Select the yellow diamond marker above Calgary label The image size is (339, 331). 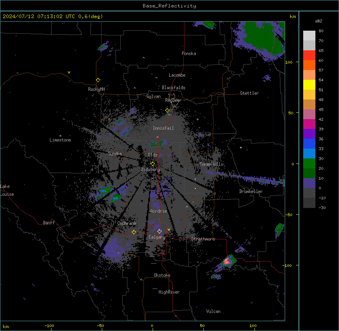pyautogui.click(x=159, y=232)
